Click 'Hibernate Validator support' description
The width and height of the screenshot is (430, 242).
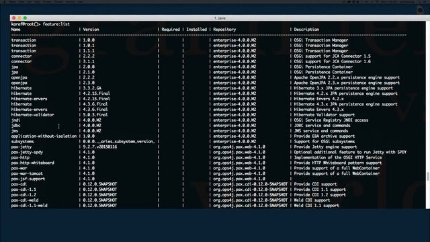coord(325,115)
